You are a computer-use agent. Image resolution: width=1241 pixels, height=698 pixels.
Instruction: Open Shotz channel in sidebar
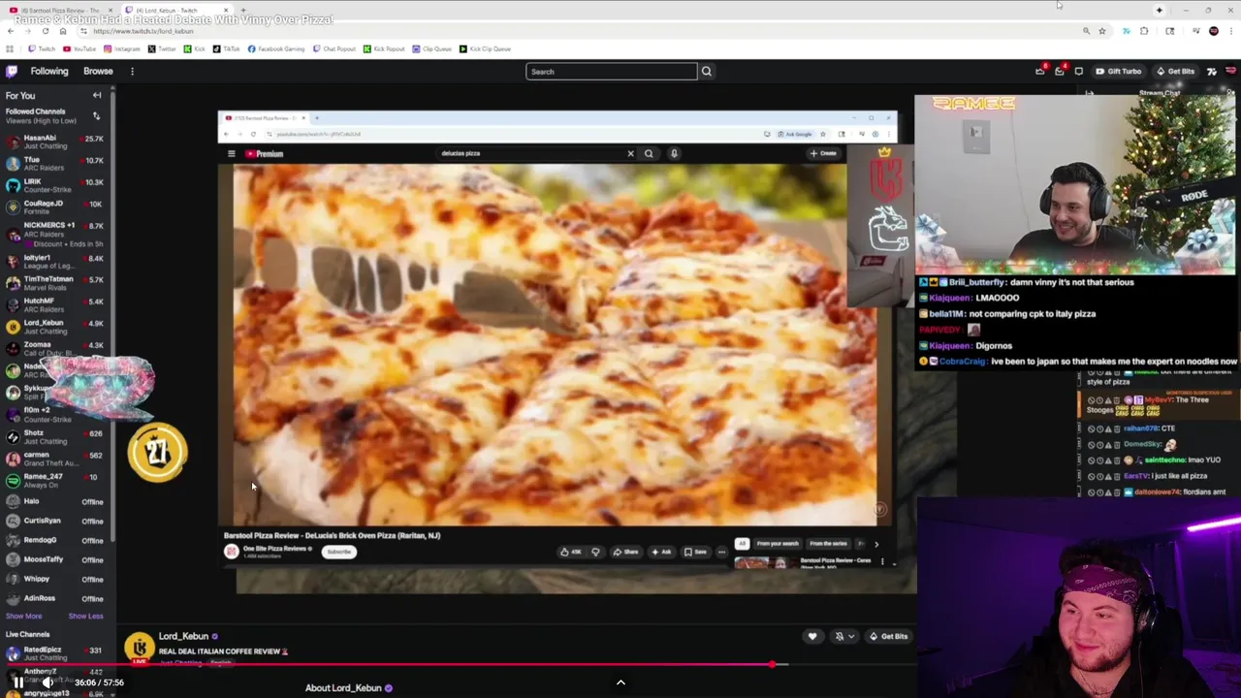tap(55, 436)
